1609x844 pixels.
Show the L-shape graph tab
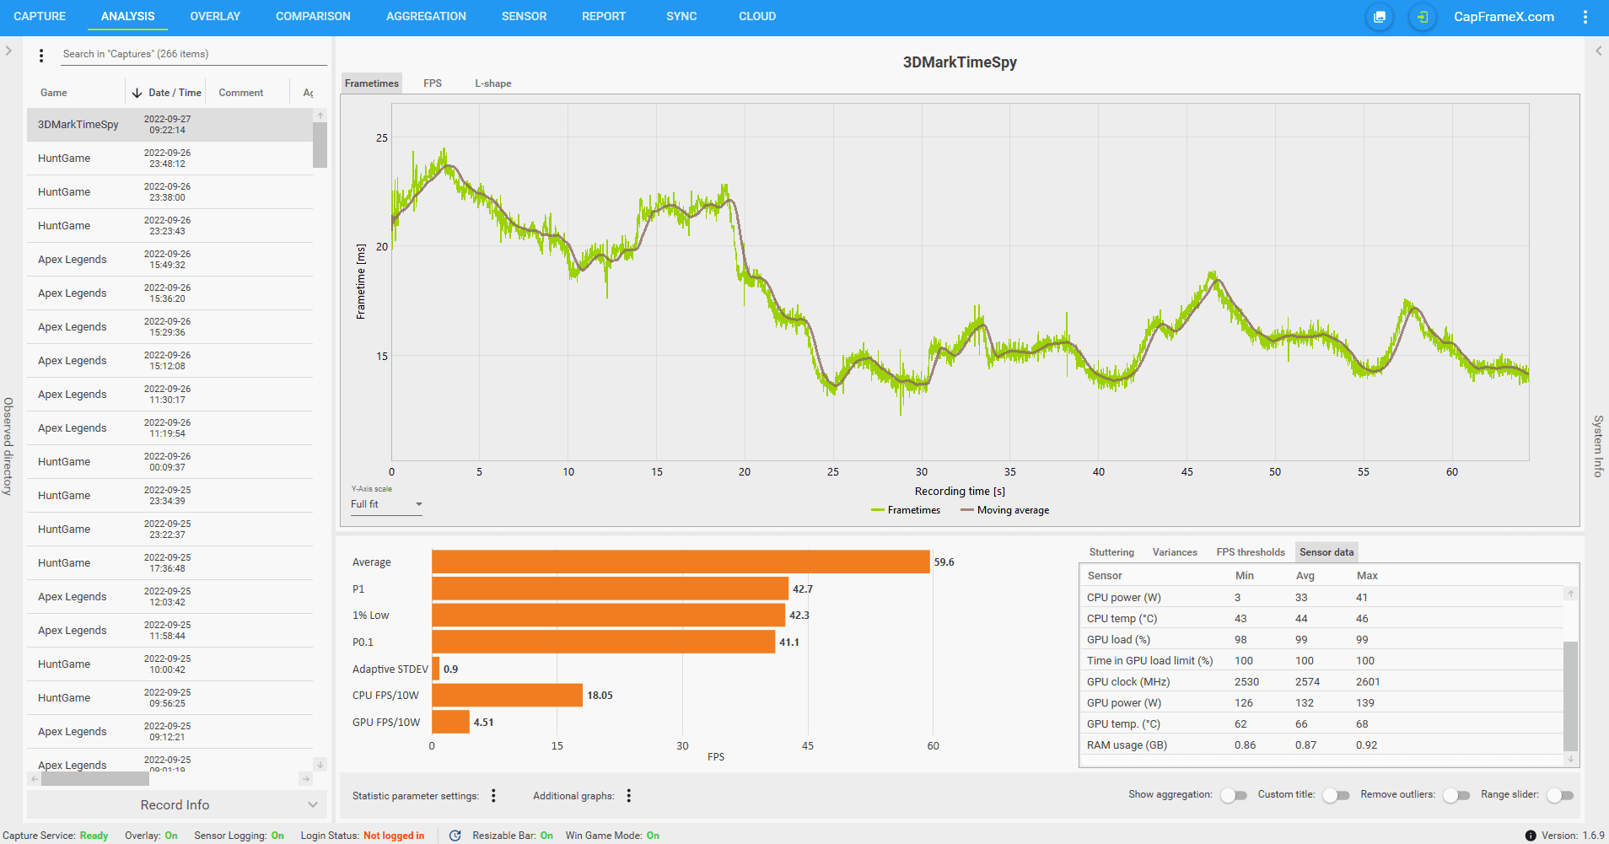pyautogui.click(x=492, y=83)
